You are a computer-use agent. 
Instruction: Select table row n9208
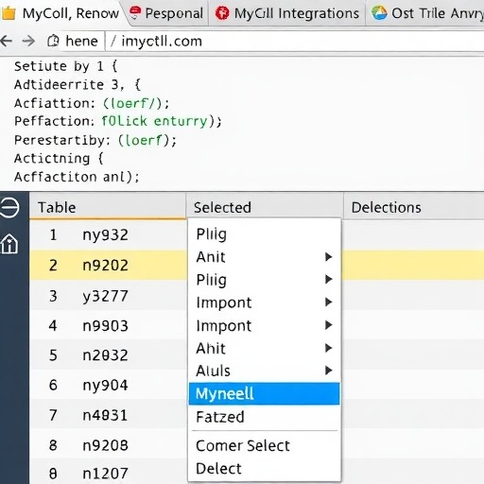tap(108, 445)
